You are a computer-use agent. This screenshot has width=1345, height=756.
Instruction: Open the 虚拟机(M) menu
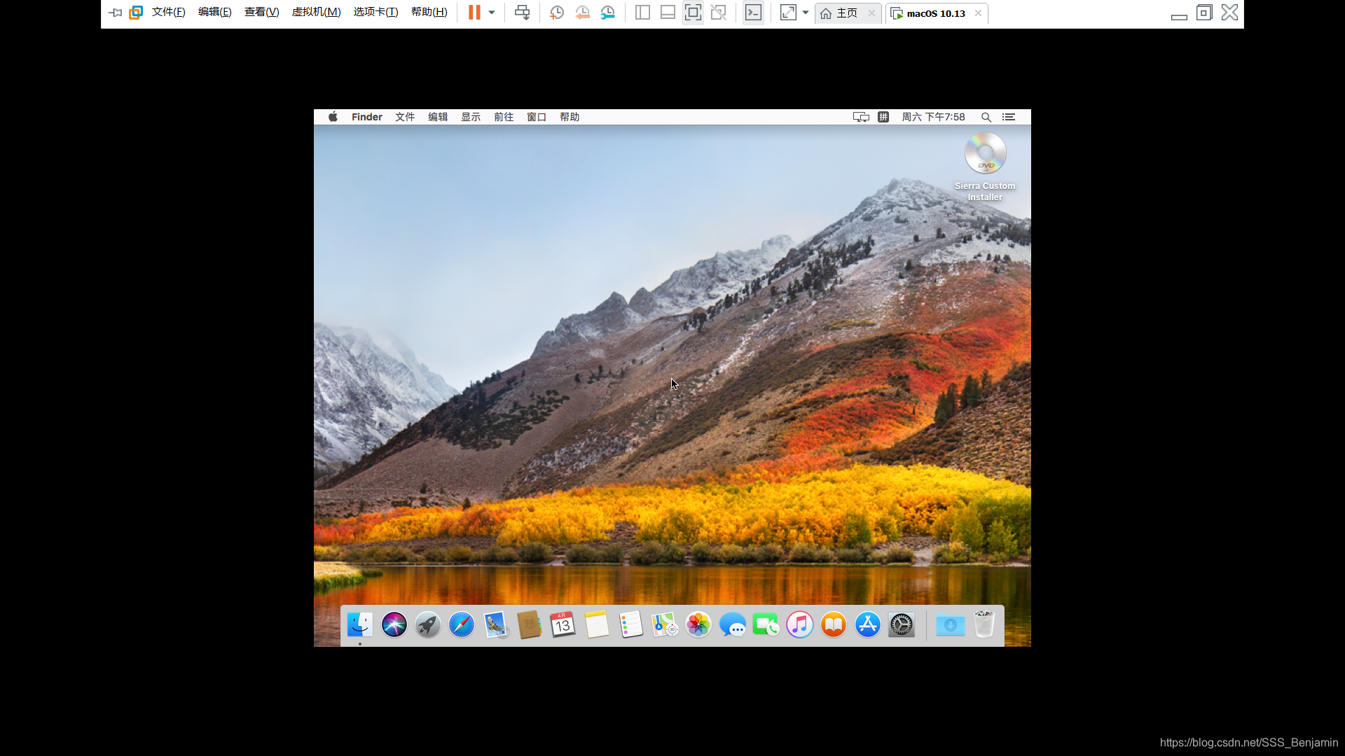pyautogui.click(x=316, y=13)
